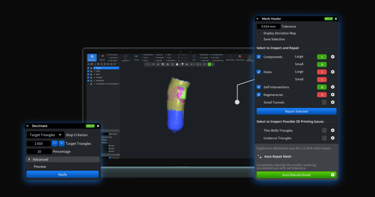375x197 pixels.
Task: Uncheck the Self-Intersections checkbox
Action: point(259,87)
